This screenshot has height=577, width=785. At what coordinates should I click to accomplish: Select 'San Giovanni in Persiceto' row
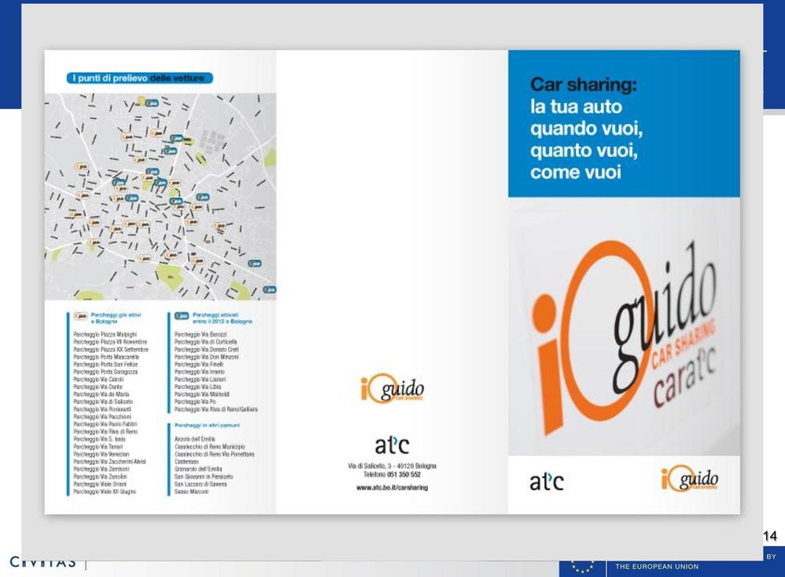204,476
